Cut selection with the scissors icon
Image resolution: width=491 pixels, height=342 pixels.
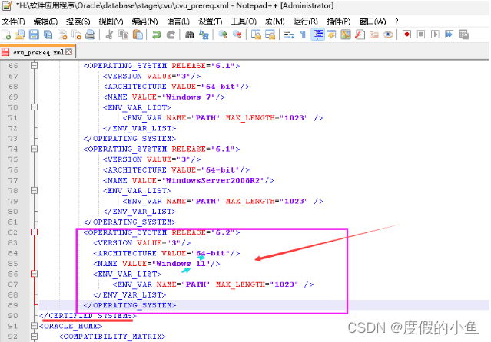[x=109, y=35]
